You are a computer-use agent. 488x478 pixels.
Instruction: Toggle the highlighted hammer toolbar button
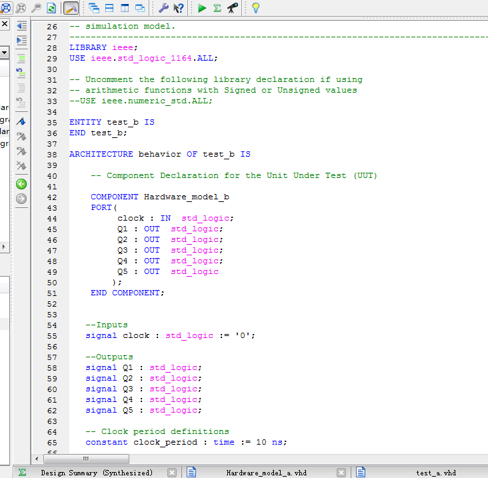click(71, 8)
